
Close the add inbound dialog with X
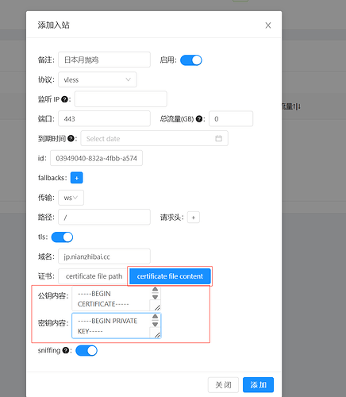point(268,25)
